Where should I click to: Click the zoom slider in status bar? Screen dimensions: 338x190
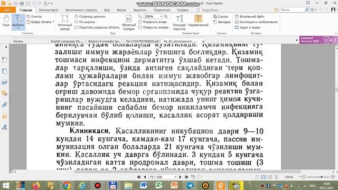[318, 177]
